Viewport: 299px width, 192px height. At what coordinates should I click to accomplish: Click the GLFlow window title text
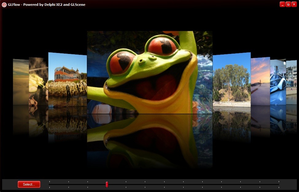[47, 5]
